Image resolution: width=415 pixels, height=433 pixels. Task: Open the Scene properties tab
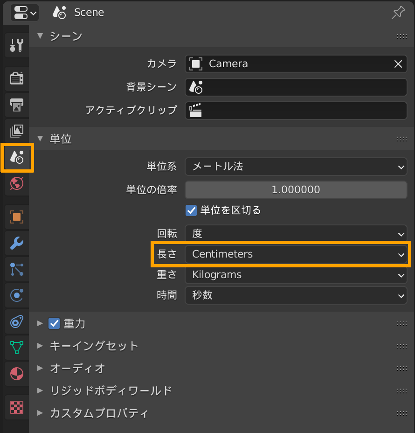point(17,157)
